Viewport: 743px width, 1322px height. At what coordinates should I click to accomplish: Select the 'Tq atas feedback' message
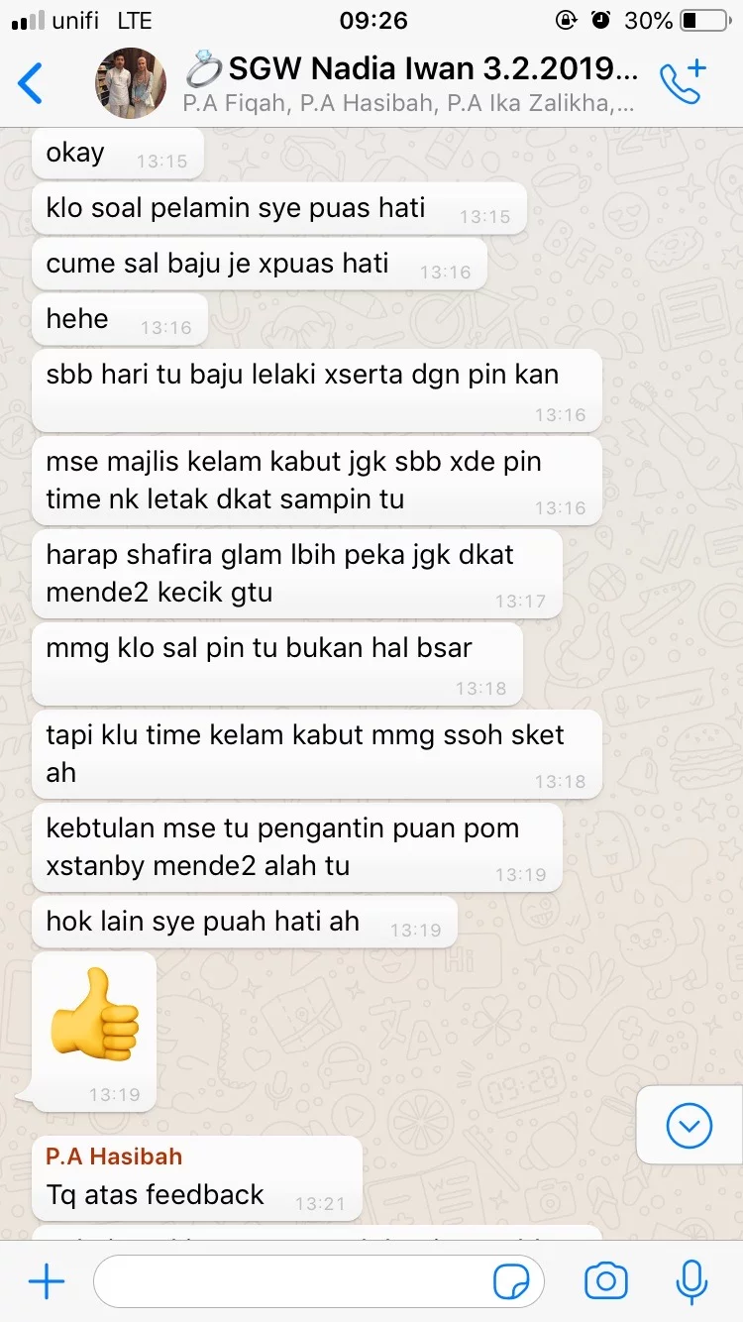pyautogui.click(x=197, y=1178)
